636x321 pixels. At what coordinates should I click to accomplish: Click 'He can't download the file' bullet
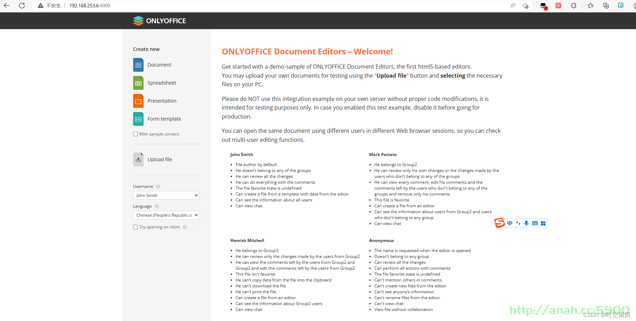coord(261,286)
